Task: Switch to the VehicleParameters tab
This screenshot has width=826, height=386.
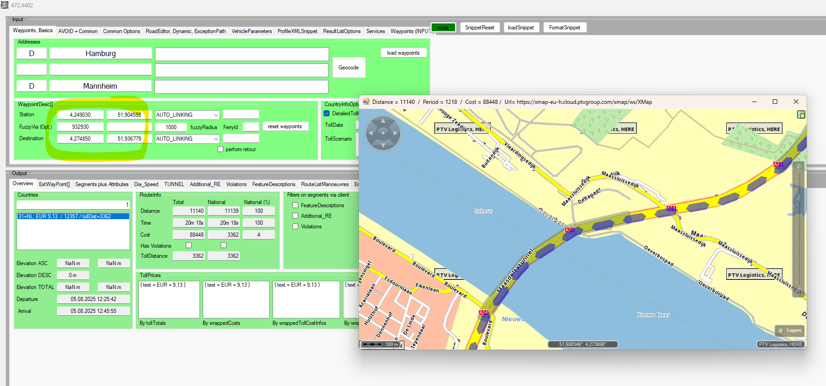Action: tap(251, 31)
